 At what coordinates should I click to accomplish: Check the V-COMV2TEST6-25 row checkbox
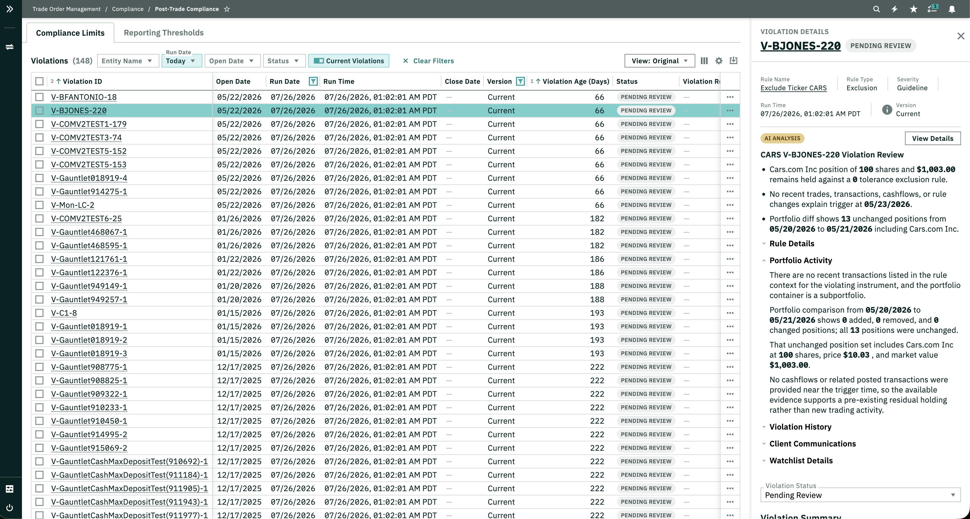click(x=39, y=218)
